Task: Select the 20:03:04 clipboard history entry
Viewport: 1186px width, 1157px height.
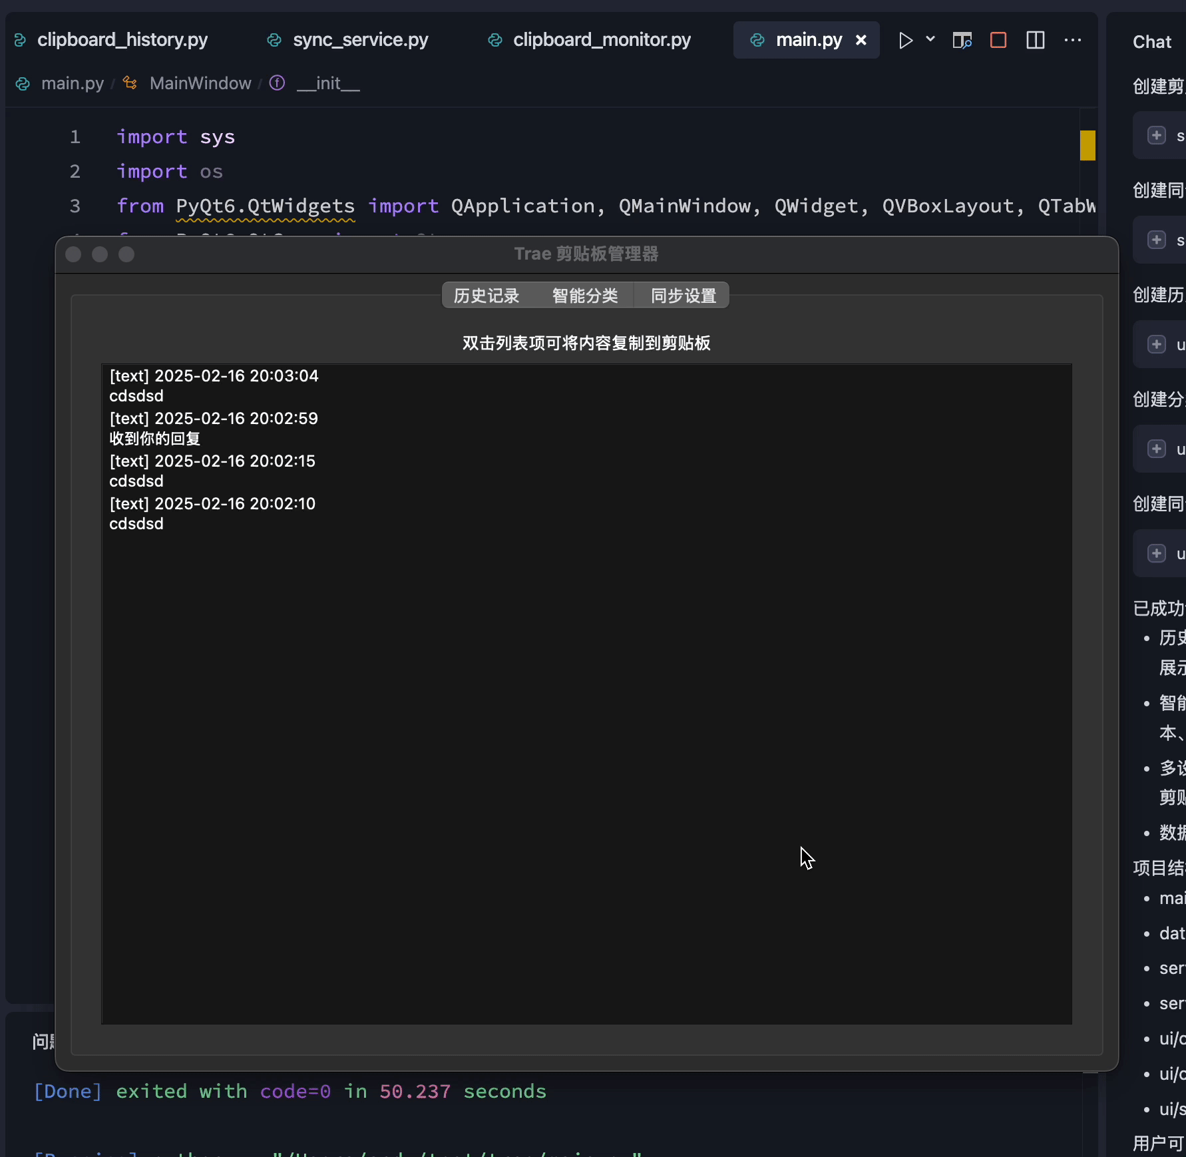Action: tap(213, 375)
